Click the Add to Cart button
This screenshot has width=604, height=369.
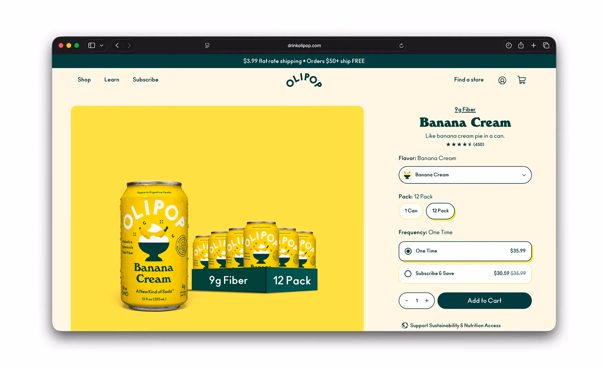pyautogui.click(x=484, y=301)
